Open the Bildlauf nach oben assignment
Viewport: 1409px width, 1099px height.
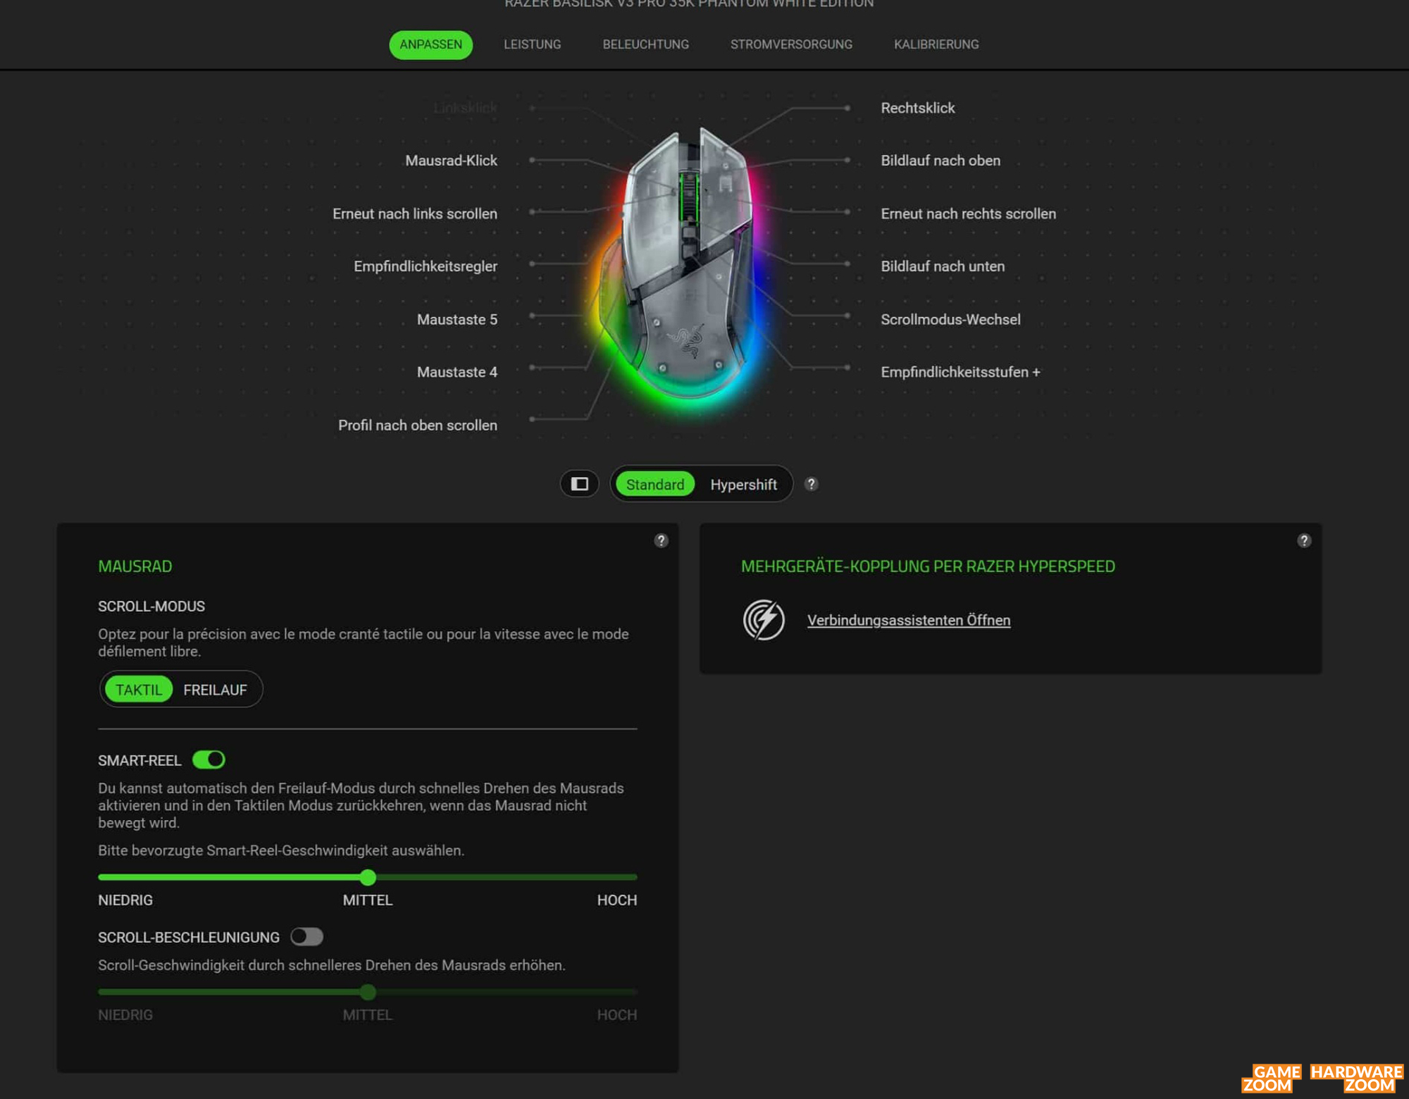941,161
